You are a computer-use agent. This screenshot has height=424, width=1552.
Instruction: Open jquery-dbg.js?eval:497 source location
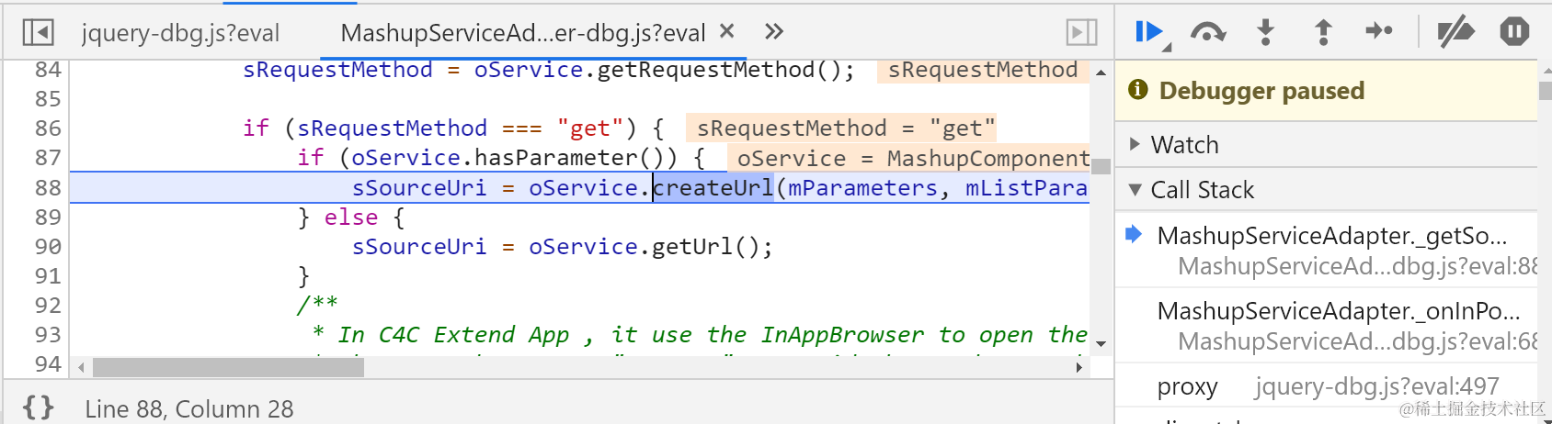tap(1376, 386)
